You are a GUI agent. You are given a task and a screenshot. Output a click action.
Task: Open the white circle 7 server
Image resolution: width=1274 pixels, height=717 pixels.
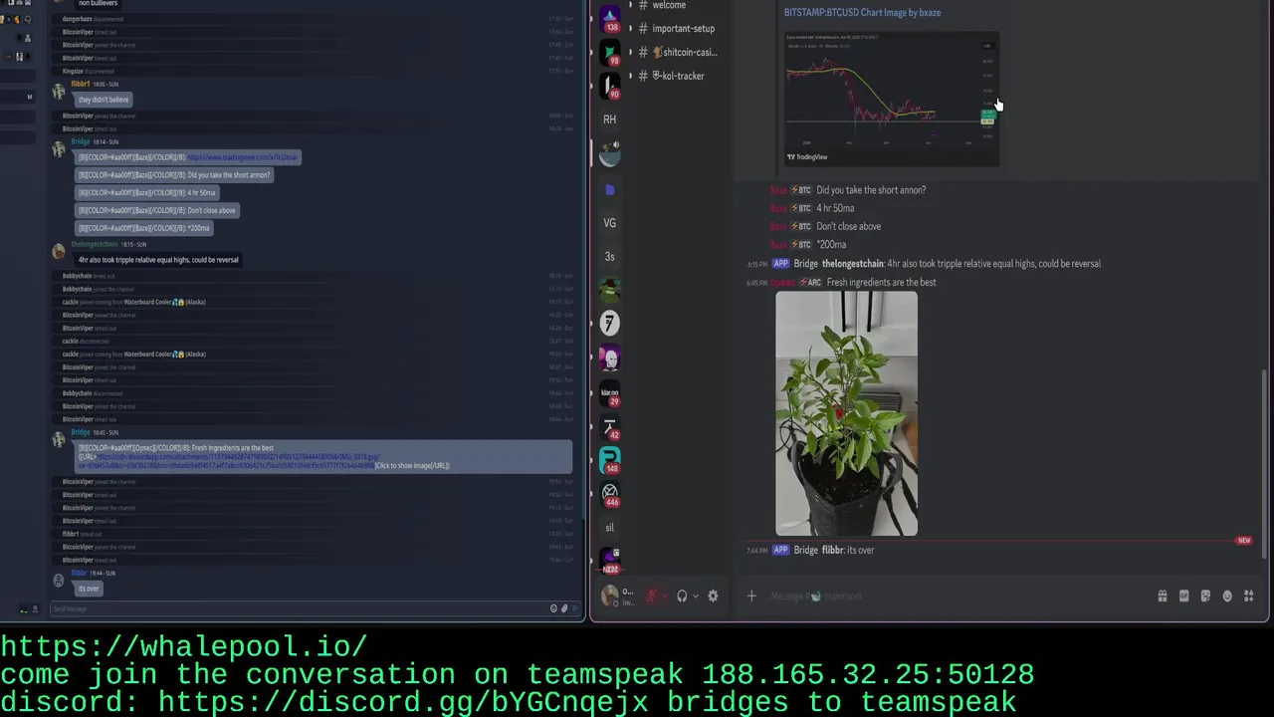[609, 323]
